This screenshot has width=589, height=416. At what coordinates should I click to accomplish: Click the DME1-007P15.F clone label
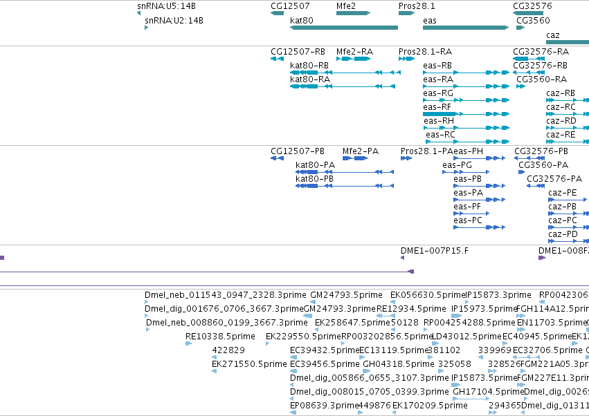point(435,251)
